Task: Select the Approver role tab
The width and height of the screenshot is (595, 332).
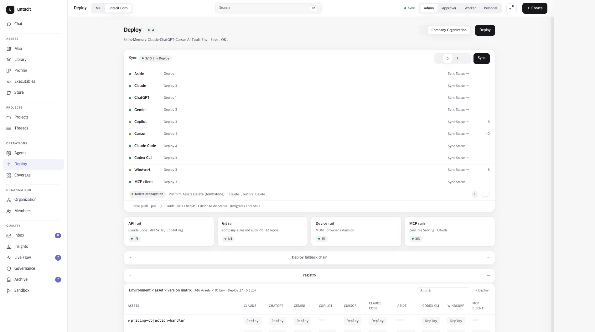Action: (x=449, y=8)
